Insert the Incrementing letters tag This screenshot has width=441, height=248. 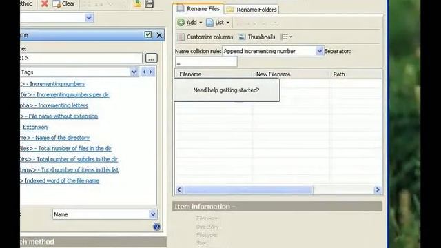tap(54, 105)
